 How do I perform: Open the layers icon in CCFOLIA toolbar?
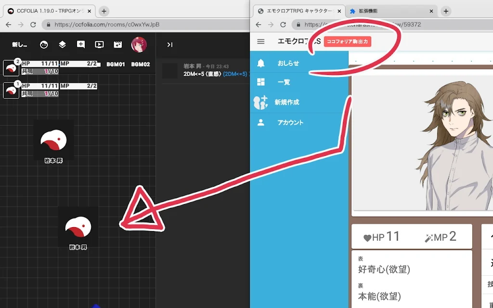tap(62, 45)
